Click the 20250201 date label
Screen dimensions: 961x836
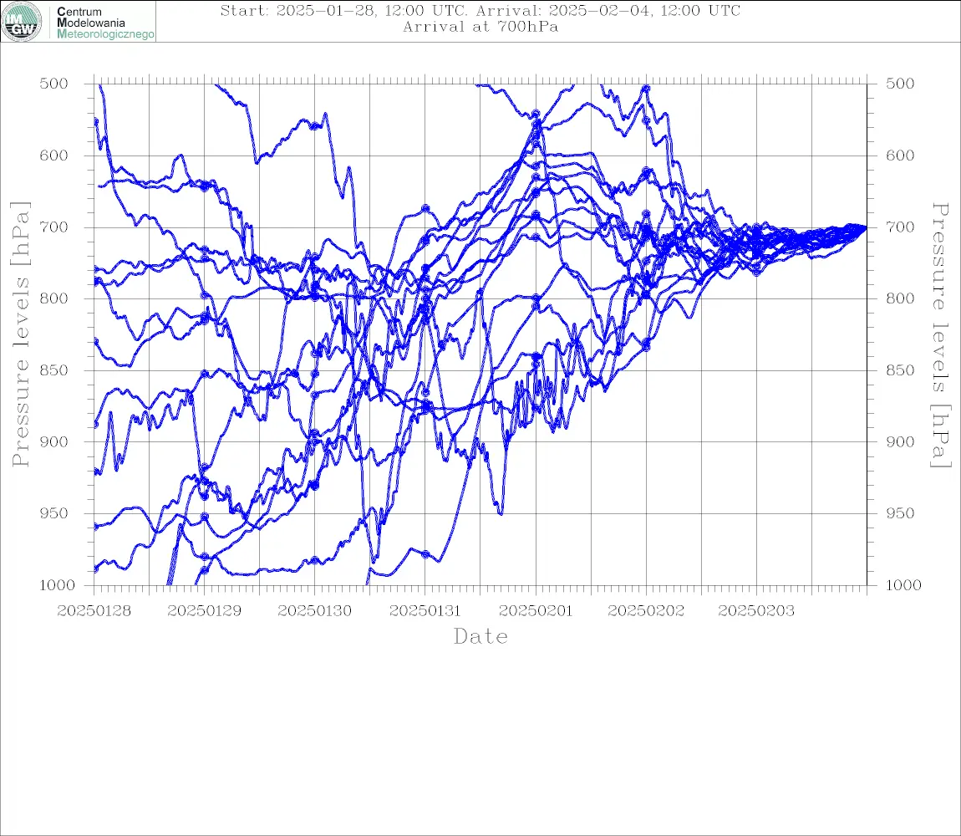536,611
